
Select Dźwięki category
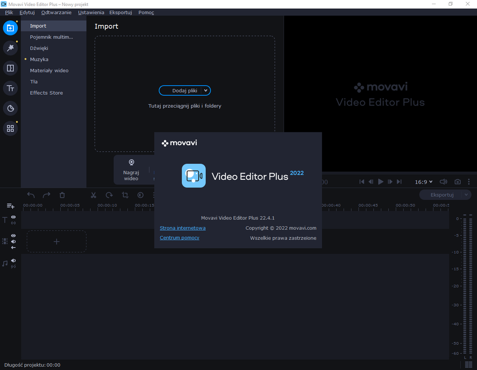pyautogui.click(x=54, y=48)
